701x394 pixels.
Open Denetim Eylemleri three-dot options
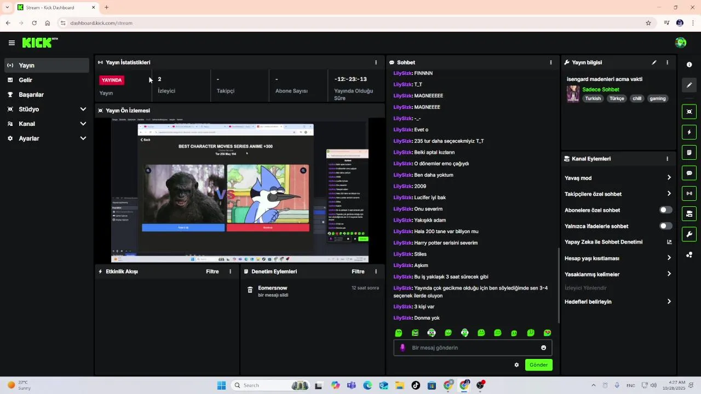pos(376,271)
